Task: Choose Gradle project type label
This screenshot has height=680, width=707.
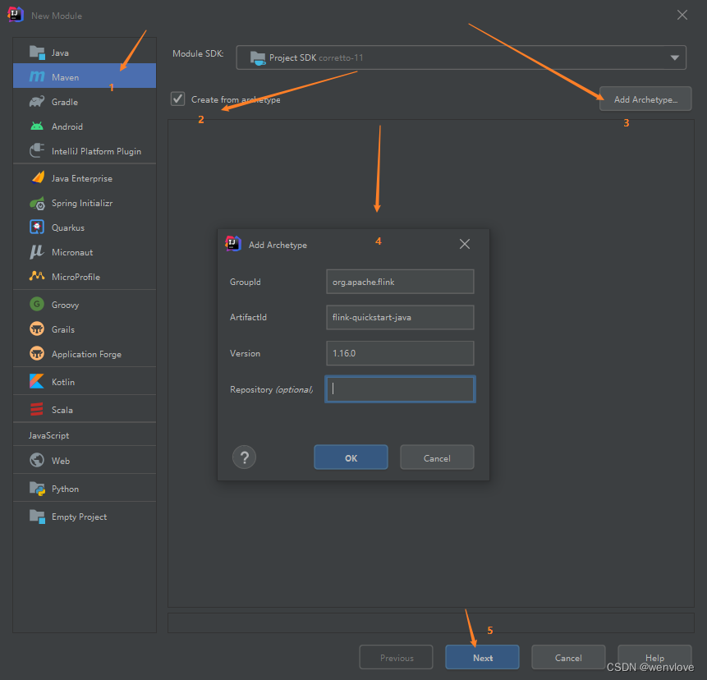Action: 65,102
